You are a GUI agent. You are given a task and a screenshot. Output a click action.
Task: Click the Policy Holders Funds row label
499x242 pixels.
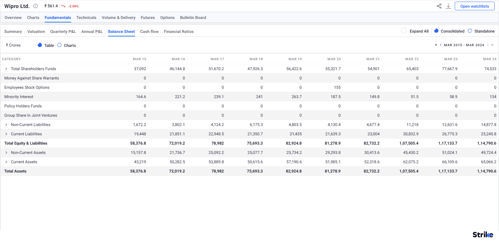click(23, 106)
